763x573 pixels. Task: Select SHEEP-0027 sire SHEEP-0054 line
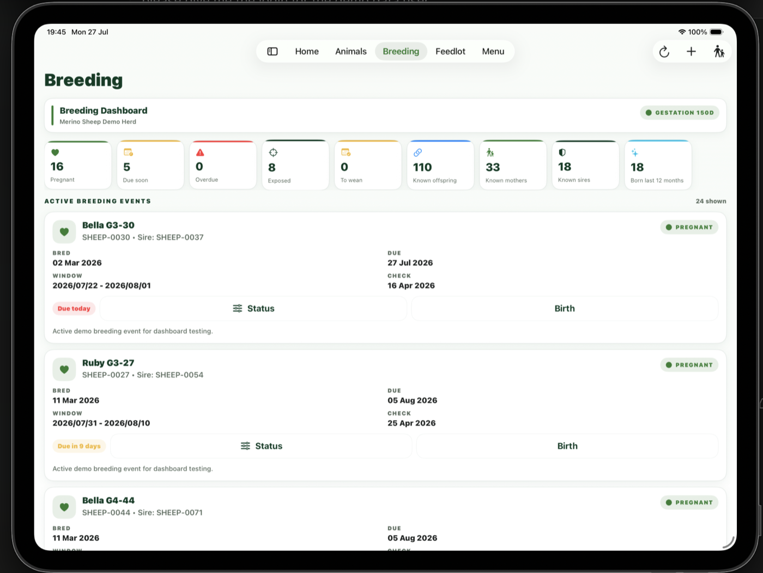coord(143,375)
